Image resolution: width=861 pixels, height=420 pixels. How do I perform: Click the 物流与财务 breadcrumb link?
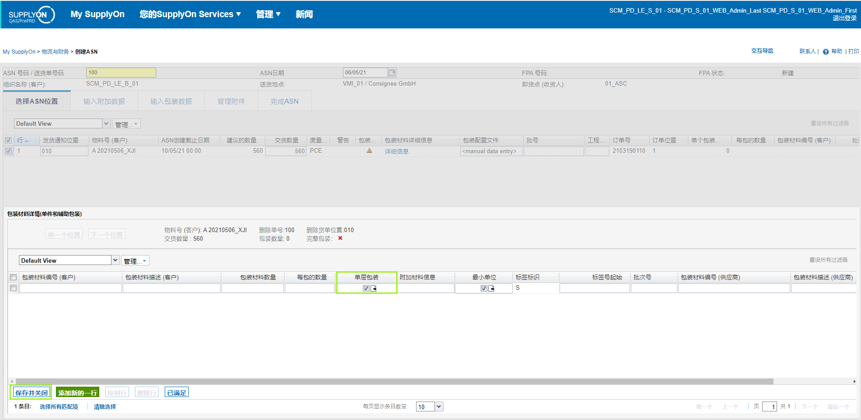coord(55,52)
